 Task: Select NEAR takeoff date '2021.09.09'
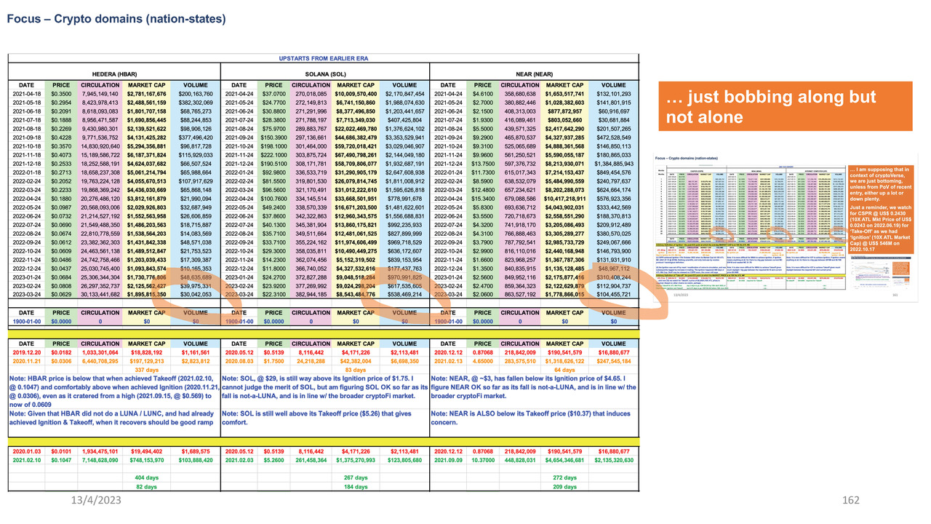[449, 461]
